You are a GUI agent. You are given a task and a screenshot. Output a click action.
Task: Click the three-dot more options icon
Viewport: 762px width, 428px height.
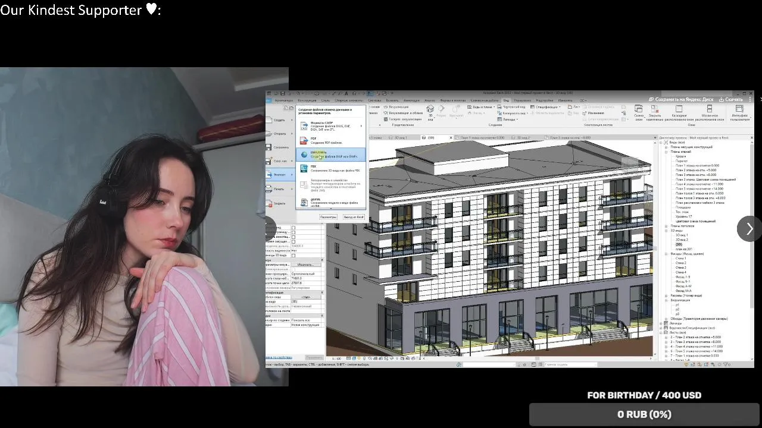point(750,99)
